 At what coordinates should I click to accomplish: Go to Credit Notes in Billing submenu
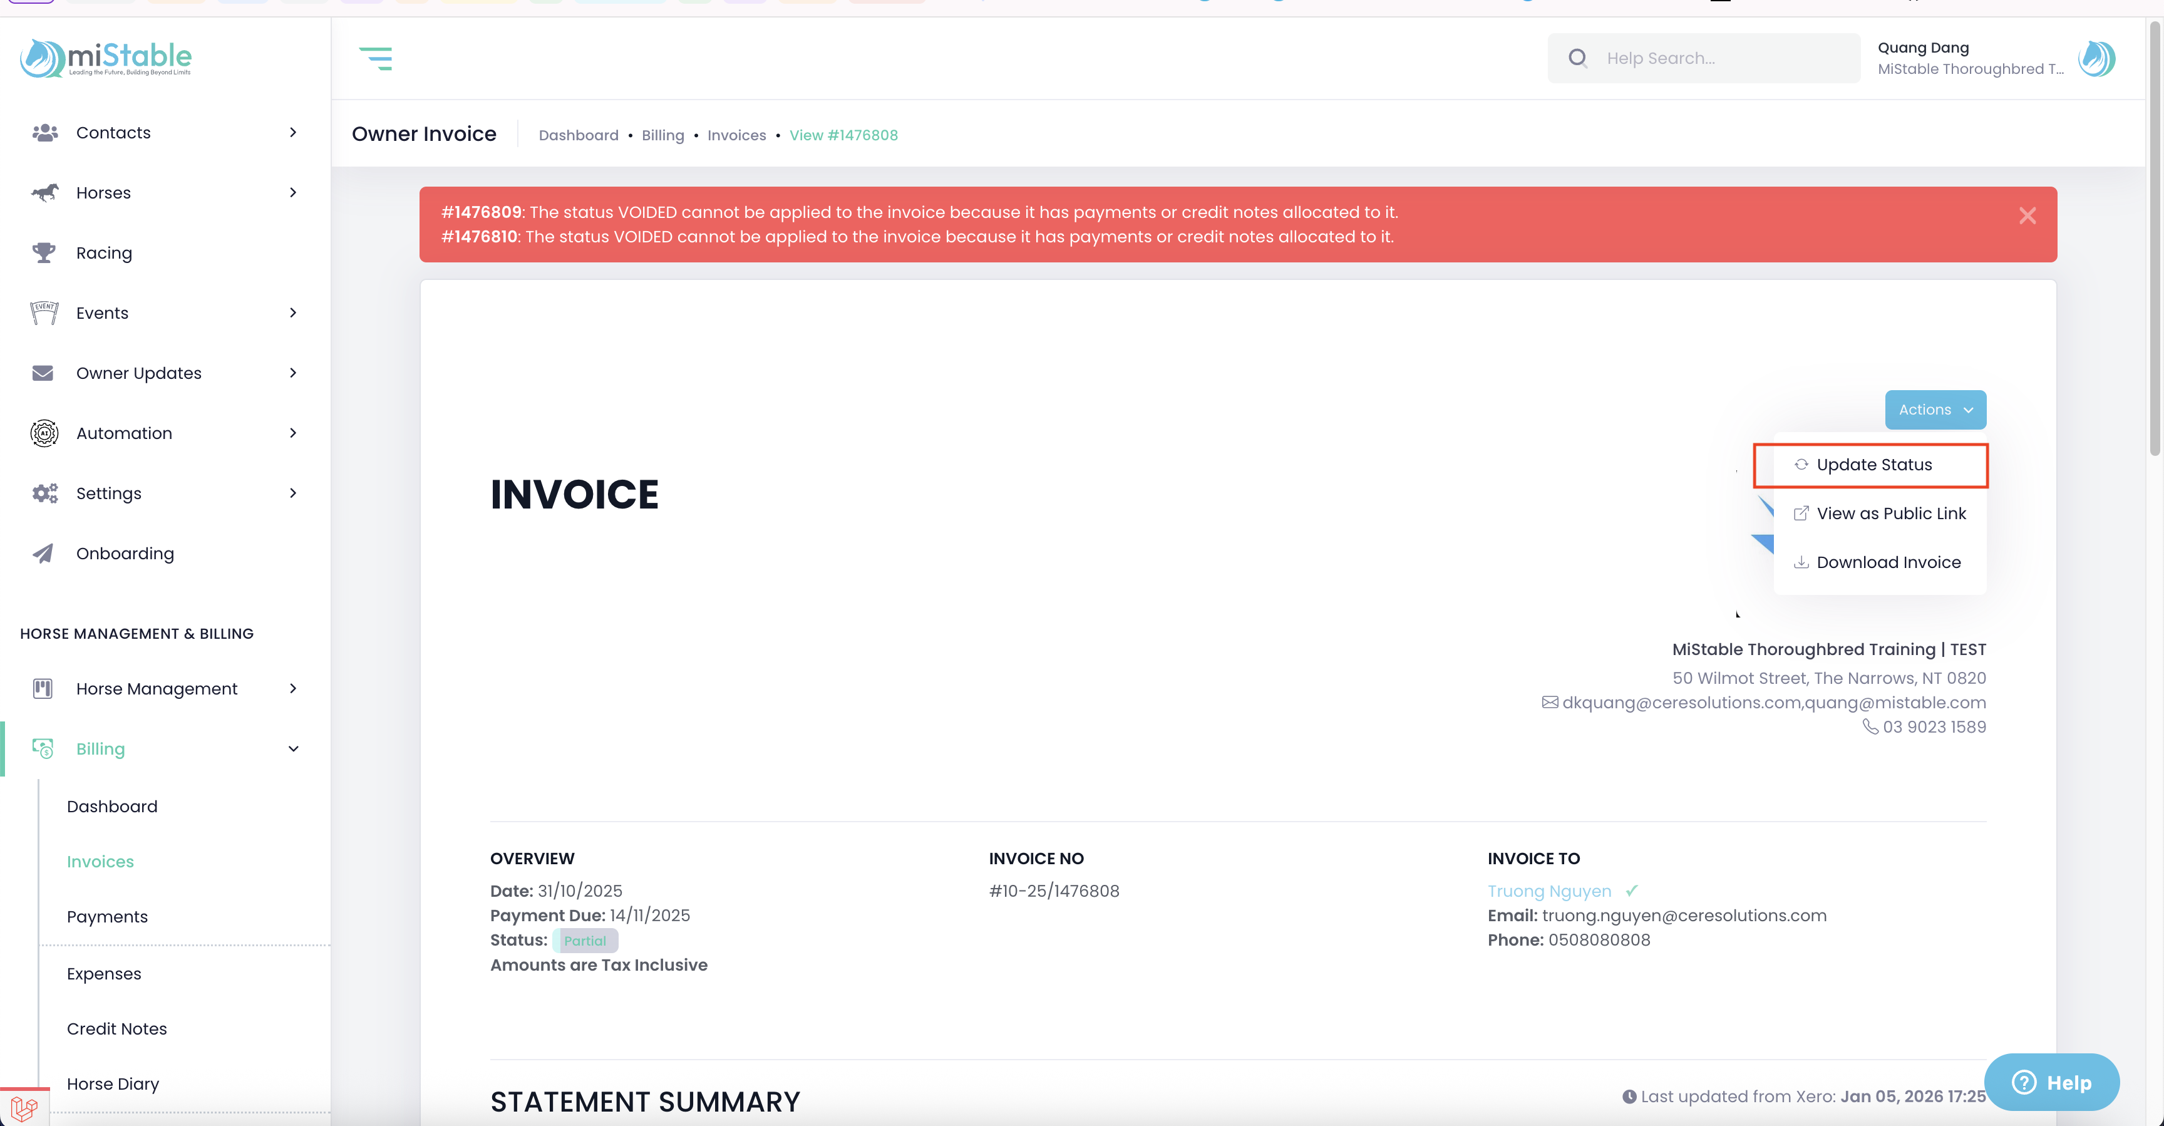tap(116, 1028)
